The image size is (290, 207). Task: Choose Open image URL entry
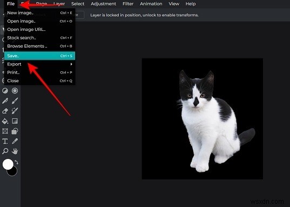(39, 29)
